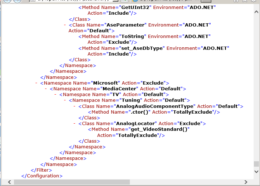This screenshot has height=186, width=260.
Task: Click the horizontal scrollbar thumb
Action: (72, 182)
